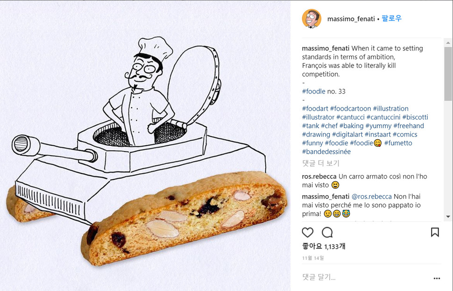The image size is (453, 291).
Task: Open massimo_fenati profile avatar
Action: click(311, 19)
